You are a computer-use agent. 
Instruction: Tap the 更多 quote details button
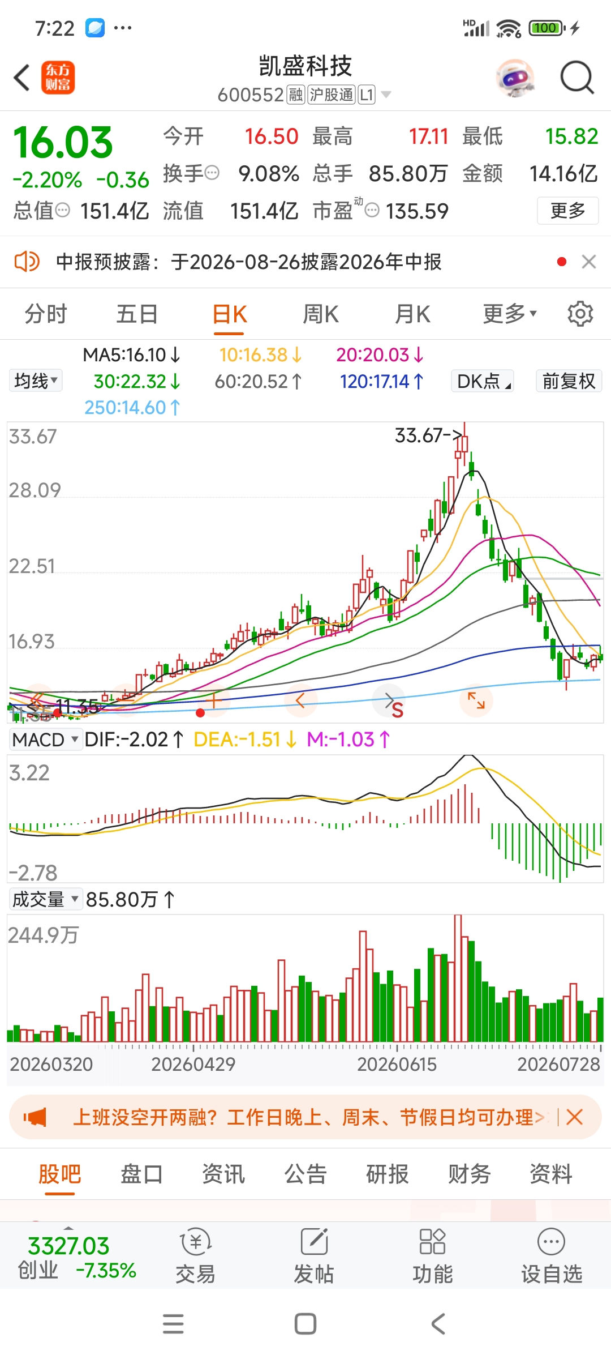pos(568,211)
